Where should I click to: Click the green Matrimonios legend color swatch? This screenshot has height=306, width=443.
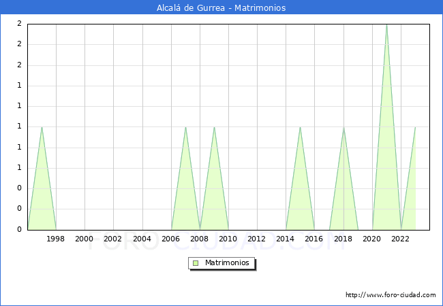[196, 262]
